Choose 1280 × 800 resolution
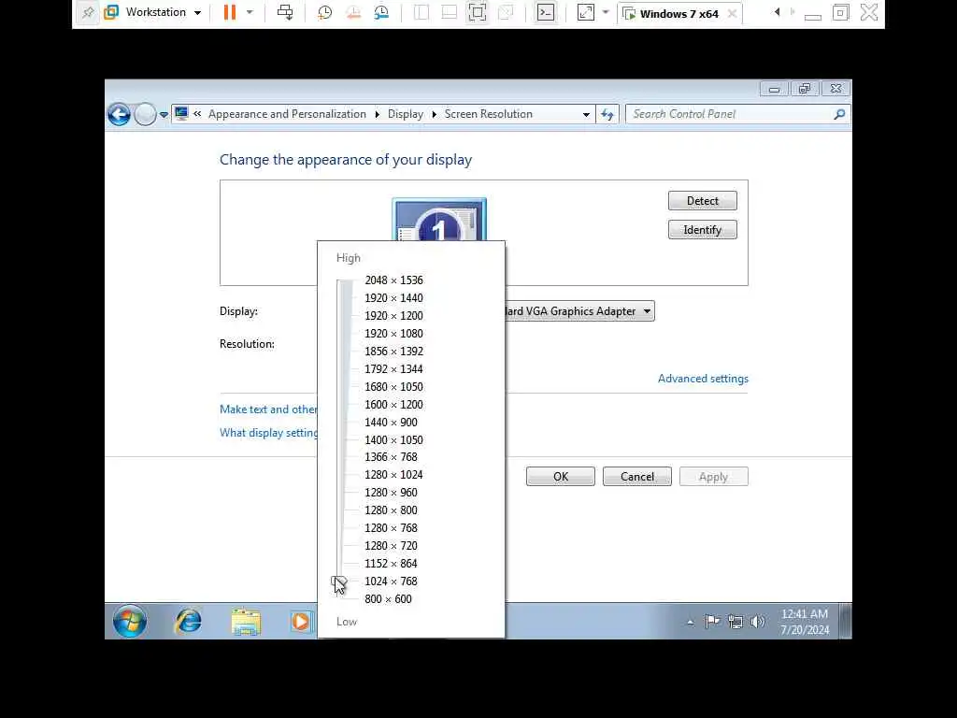 (391, 510)
